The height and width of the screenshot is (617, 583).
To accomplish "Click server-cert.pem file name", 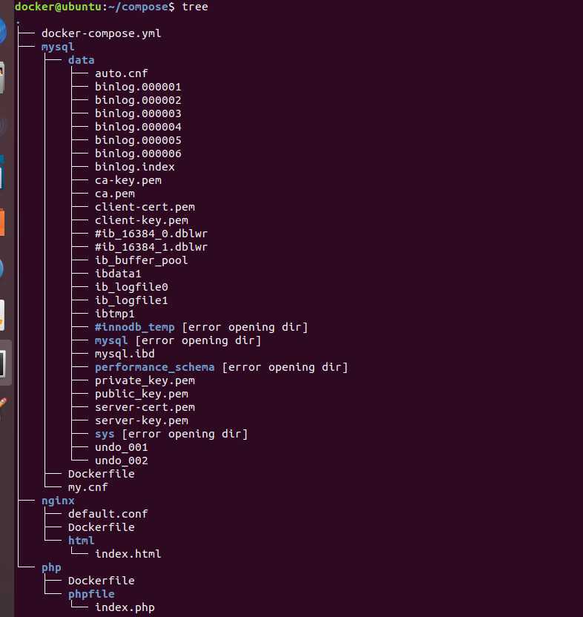I will (145, 408).
